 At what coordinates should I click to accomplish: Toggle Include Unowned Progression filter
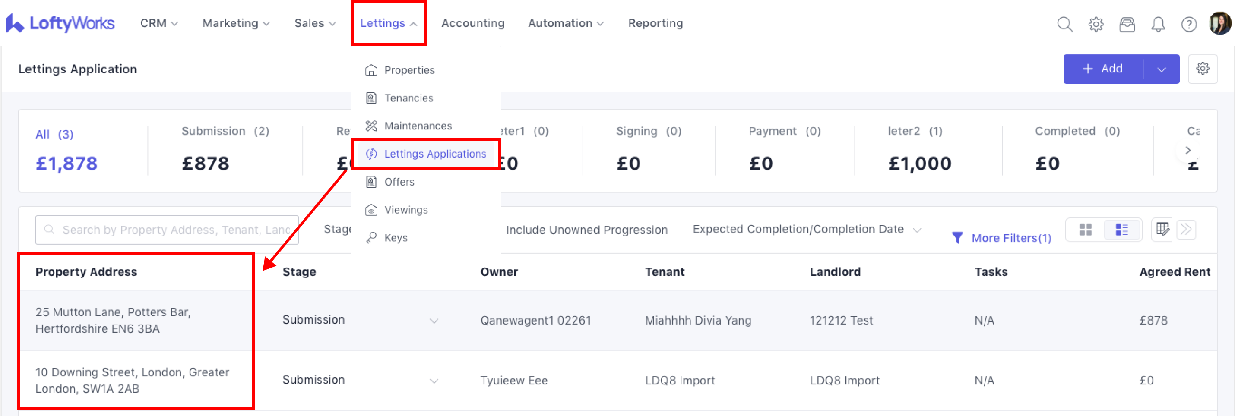point(586,230)
